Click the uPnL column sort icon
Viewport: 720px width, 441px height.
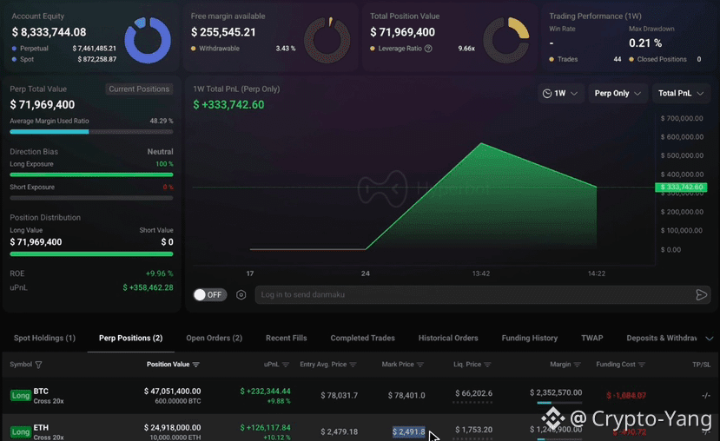tap(286, 365)
